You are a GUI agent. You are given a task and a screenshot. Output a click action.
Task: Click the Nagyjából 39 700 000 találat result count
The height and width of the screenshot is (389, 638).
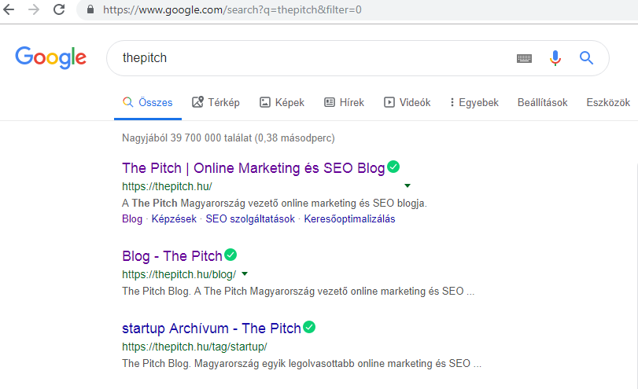[228, 138]
